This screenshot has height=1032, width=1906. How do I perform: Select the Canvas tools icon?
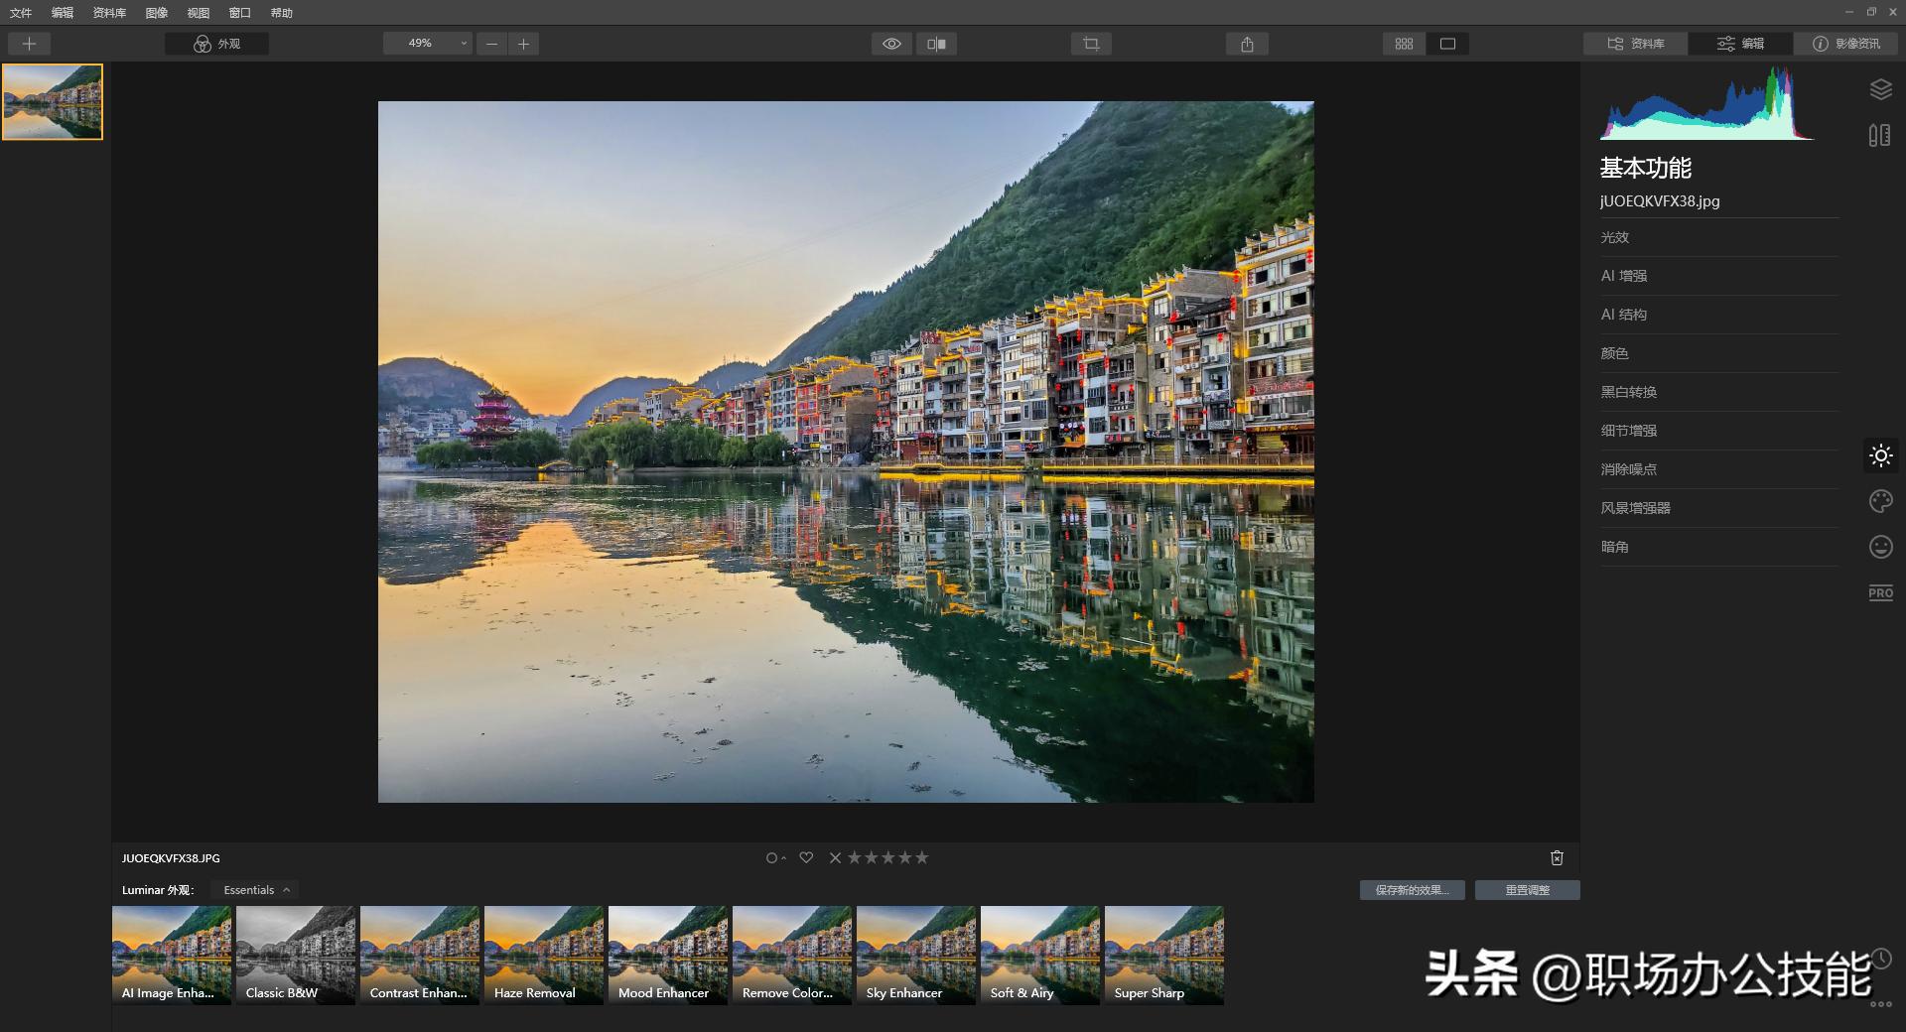point(1879,136)
